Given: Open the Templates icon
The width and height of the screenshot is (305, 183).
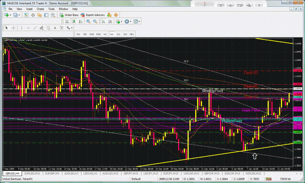Looking at the screenshot, I should [x=136, y=21].
